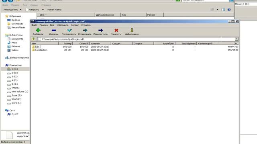Open the Сервис menu in the archive window
This screenshot has width=257, height=144.
75,25
